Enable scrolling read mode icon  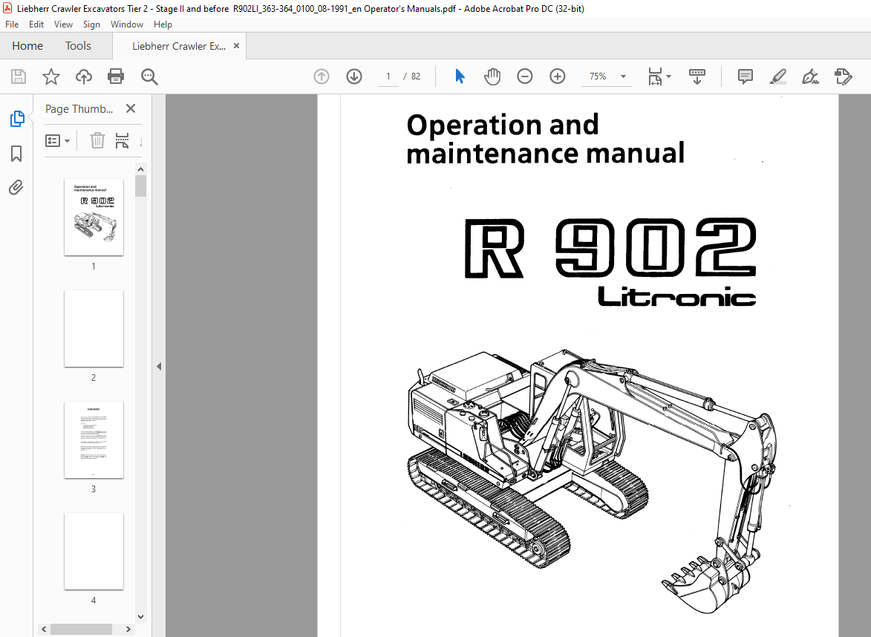(697, 76)
